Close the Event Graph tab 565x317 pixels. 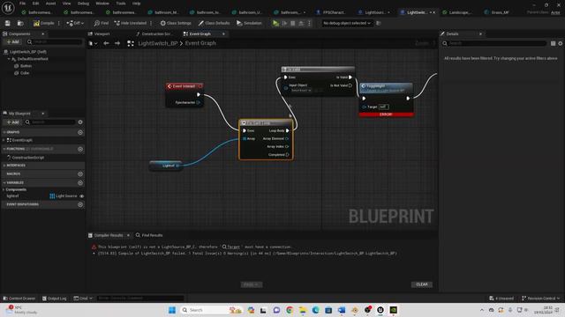click(223, 33)
